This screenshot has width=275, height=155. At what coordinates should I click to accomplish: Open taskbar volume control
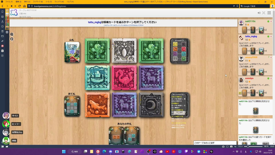[260, 152]
